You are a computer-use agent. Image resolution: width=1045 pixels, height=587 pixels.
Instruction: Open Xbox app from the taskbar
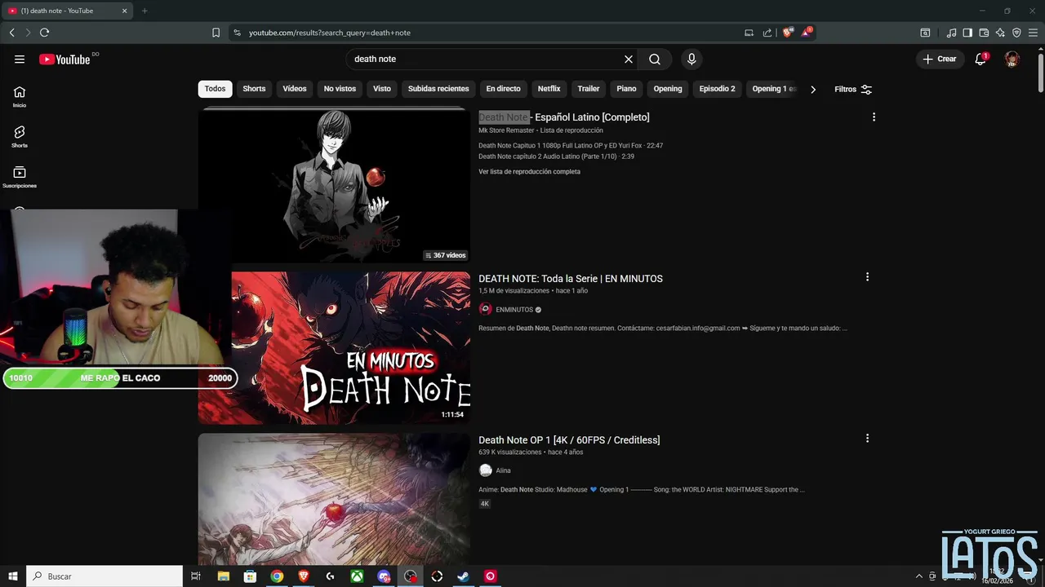(357, 576)
